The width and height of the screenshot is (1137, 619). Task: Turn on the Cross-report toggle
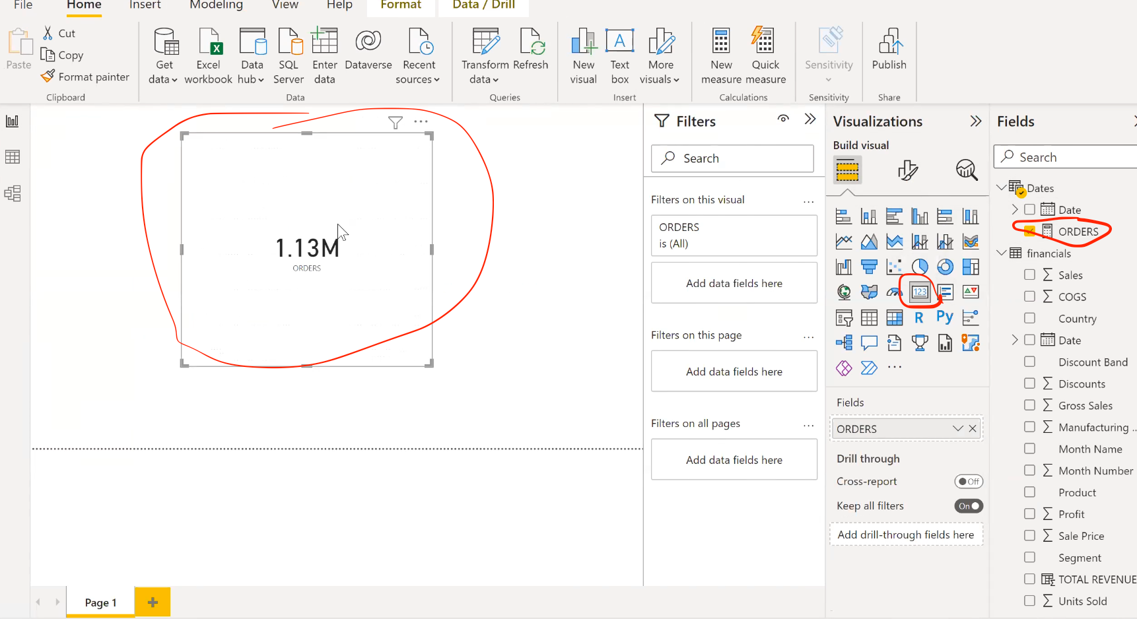pos(968,482)
